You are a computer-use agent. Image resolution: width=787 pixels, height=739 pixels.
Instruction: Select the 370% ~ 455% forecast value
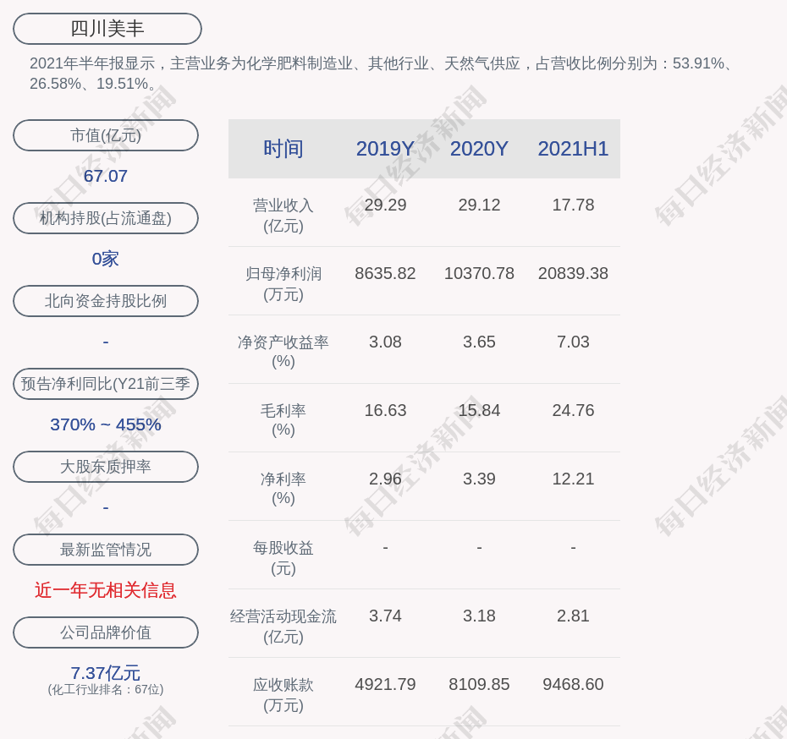click(x=106, y=424)
